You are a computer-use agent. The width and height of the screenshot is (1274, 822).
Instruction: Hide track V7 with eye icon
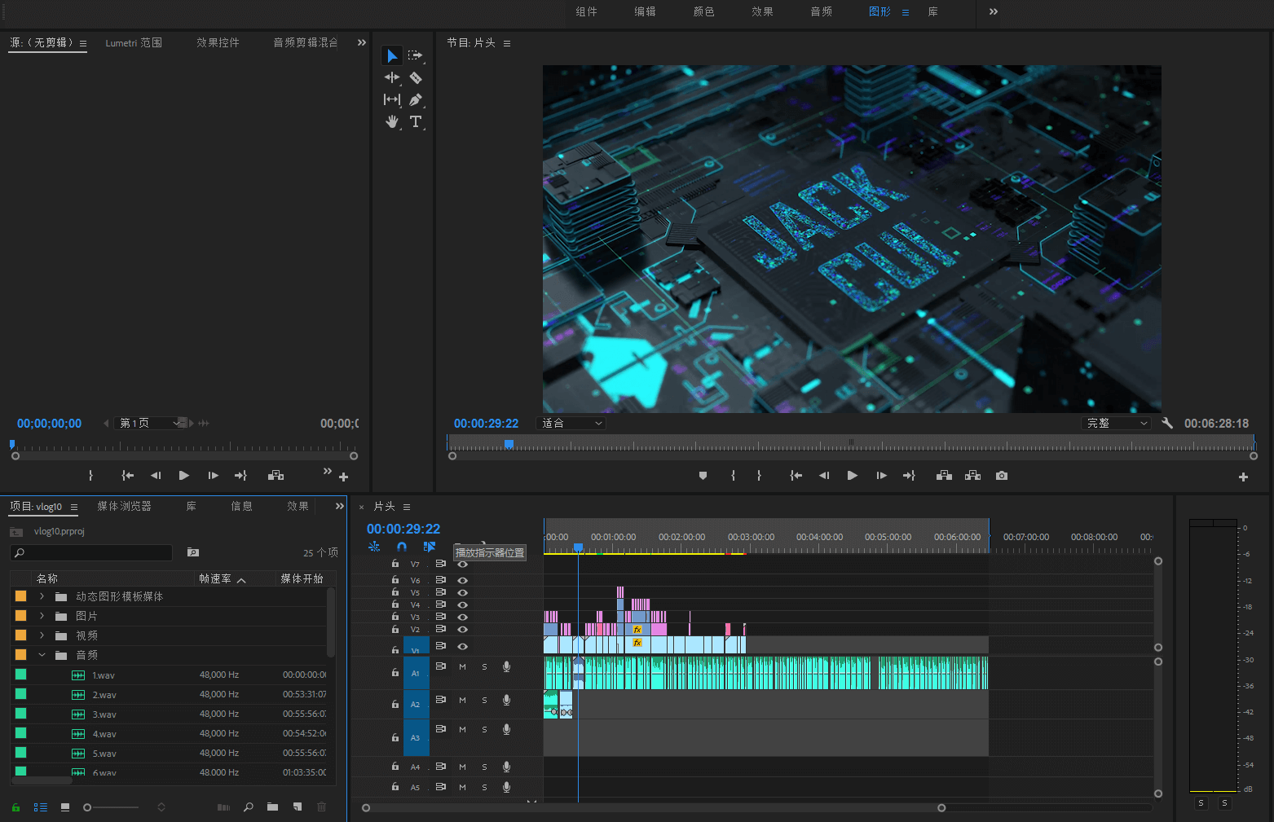pyautogui.click(x=463, y=564)
